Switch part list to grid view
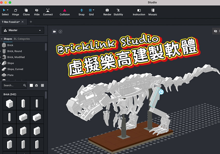 pyautogui.click(x=42, y=85)
